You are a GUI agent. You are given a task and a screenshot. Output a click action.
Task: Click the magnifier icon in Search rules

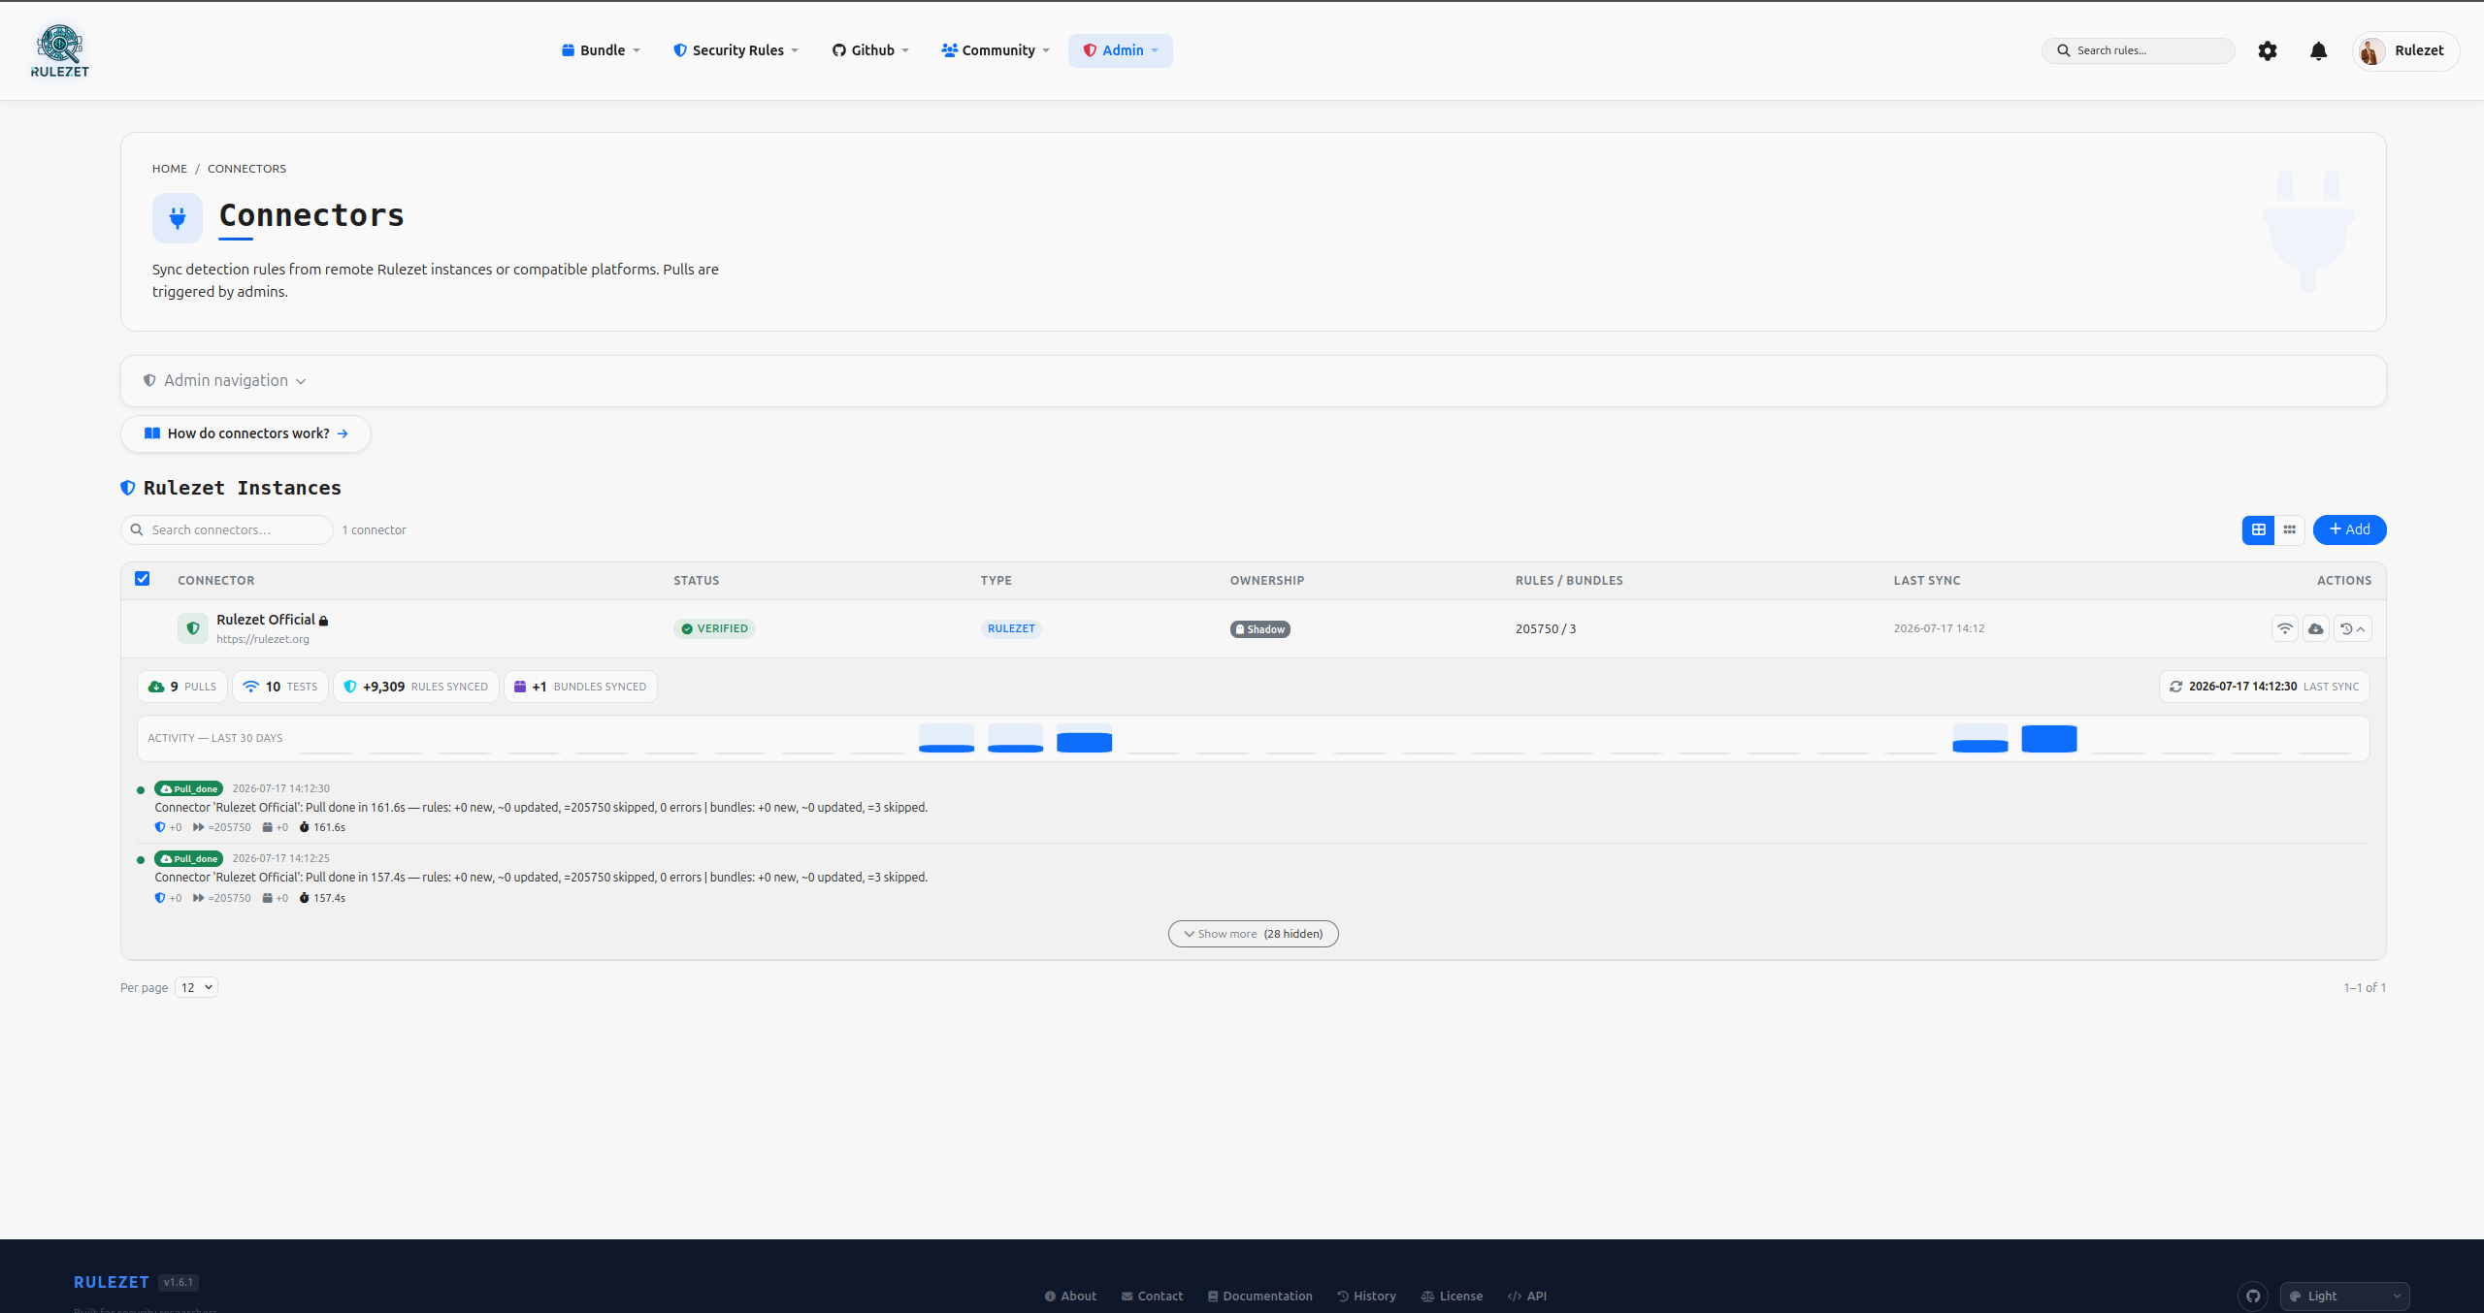[x=2064, y=50]
